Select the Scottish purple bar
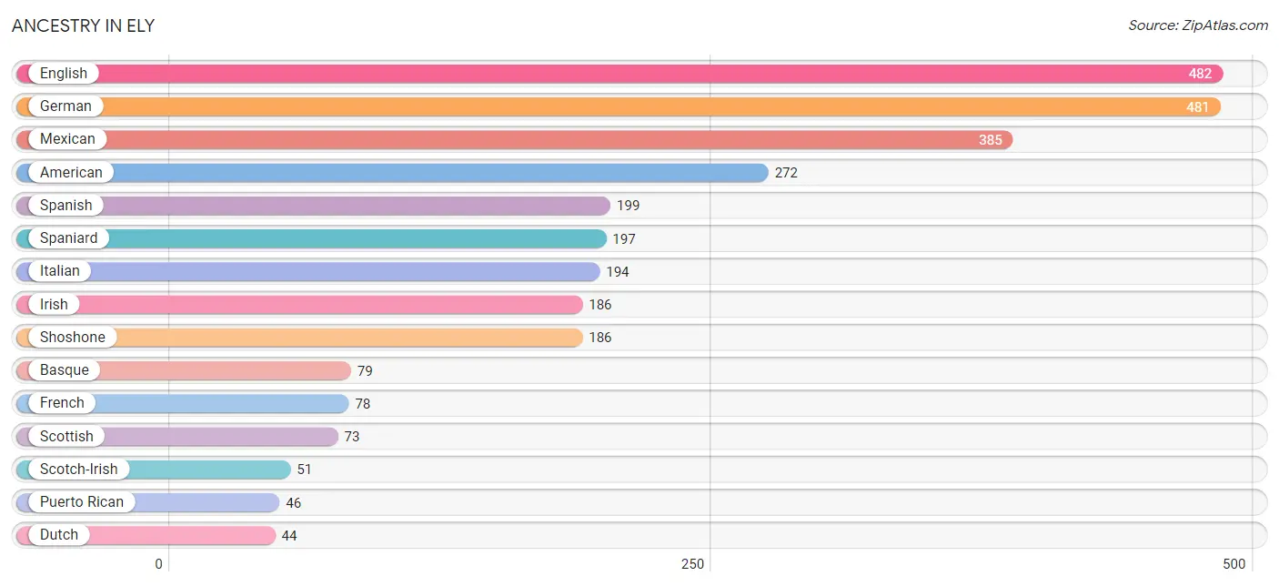 click(x=177, y=437)
